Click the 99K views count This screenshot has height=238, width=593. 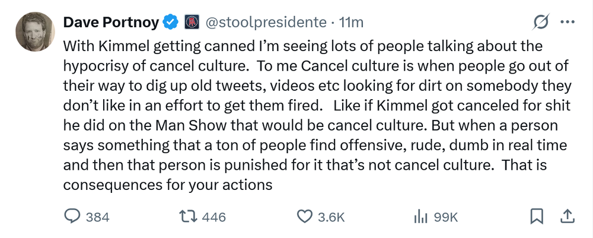coord(446,217)
